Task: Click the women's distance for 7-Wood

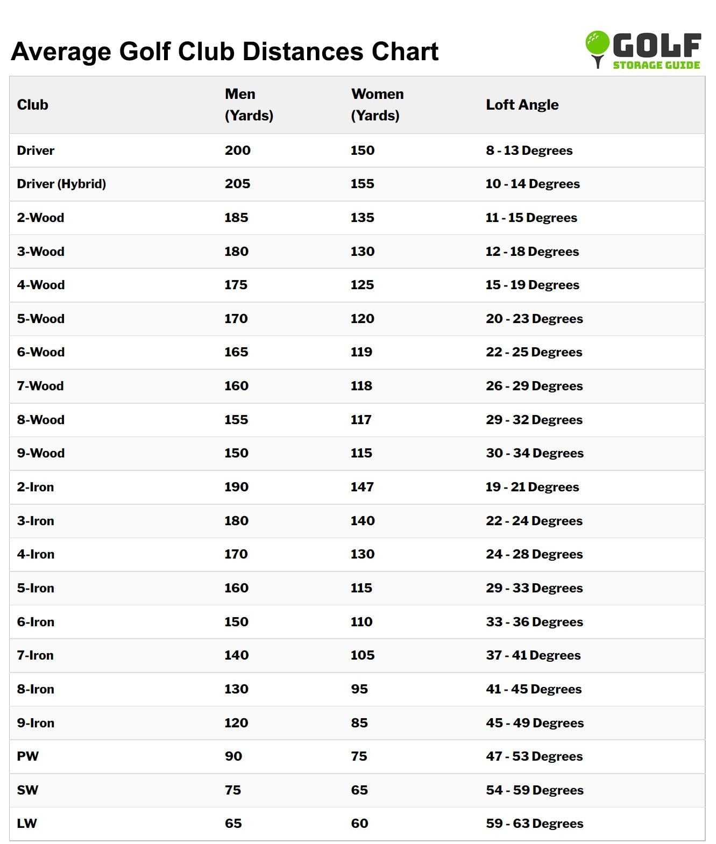Action: pyautogui.click(x=361, y=386)
